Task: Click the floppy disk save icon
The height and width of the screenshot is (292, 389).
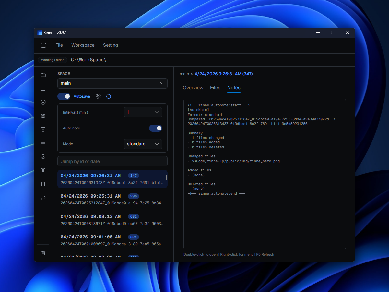Action: click(43, 116)
